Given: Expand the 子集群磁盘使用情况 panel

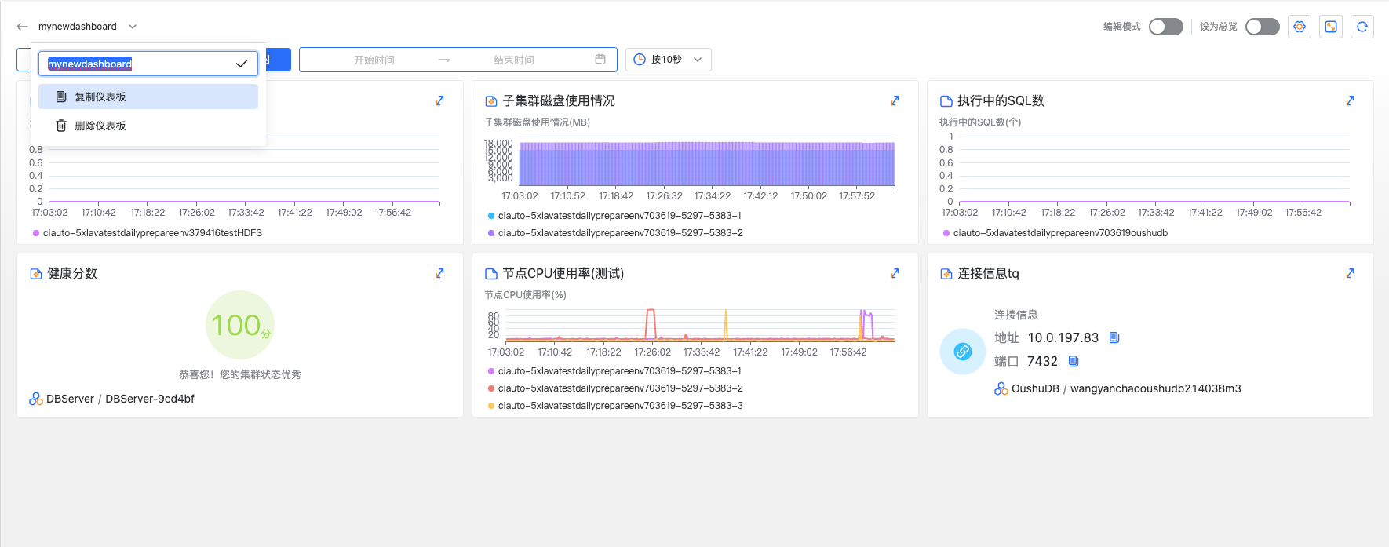Looking at the screenshot, I should click(895, 100).
